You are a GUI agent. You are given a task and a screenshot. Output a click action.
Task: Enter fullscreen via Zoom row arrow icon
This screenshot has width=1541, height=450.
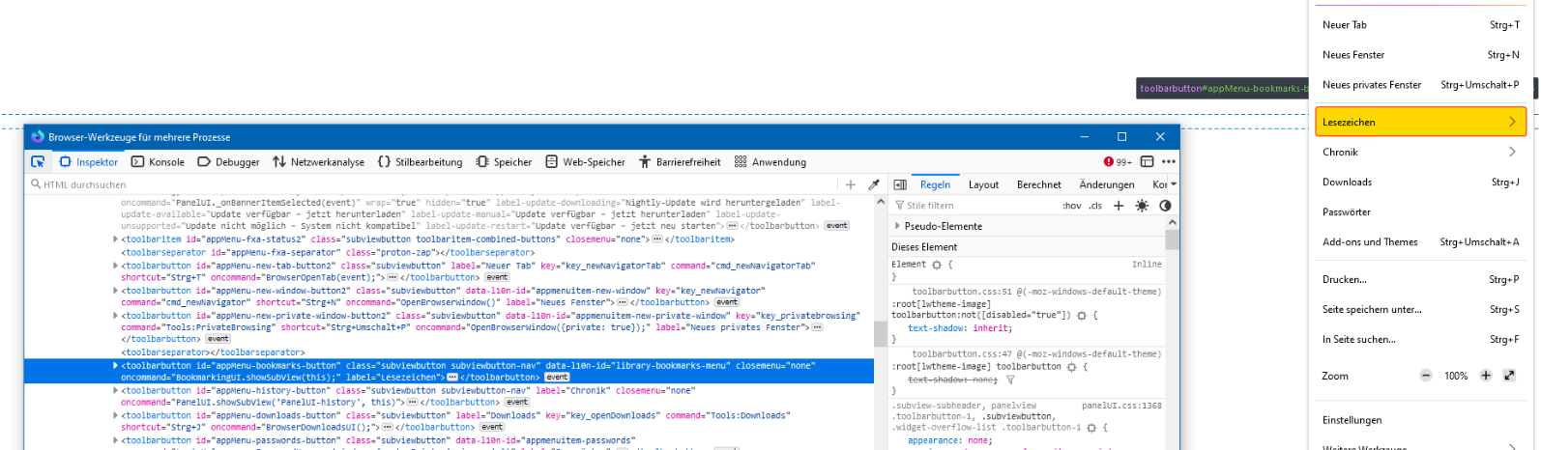click(x=1509, y=376)
